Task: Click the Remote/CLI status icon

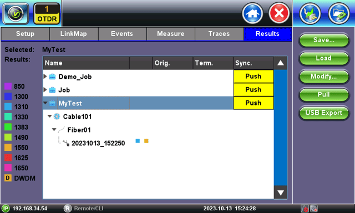Action: [x=68, y=208]
